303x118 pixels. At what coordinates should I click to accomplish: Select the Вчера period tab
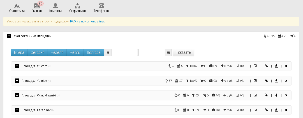click(19, 52)
